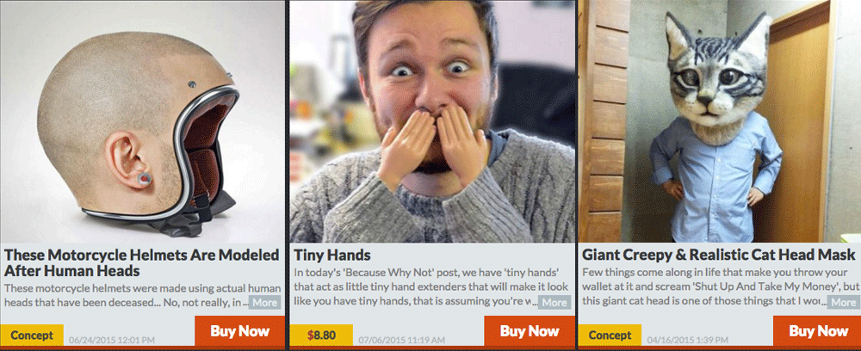
Task: Click the 06/24/2015 12:01 PM date stamp
Action: (112, 341)
